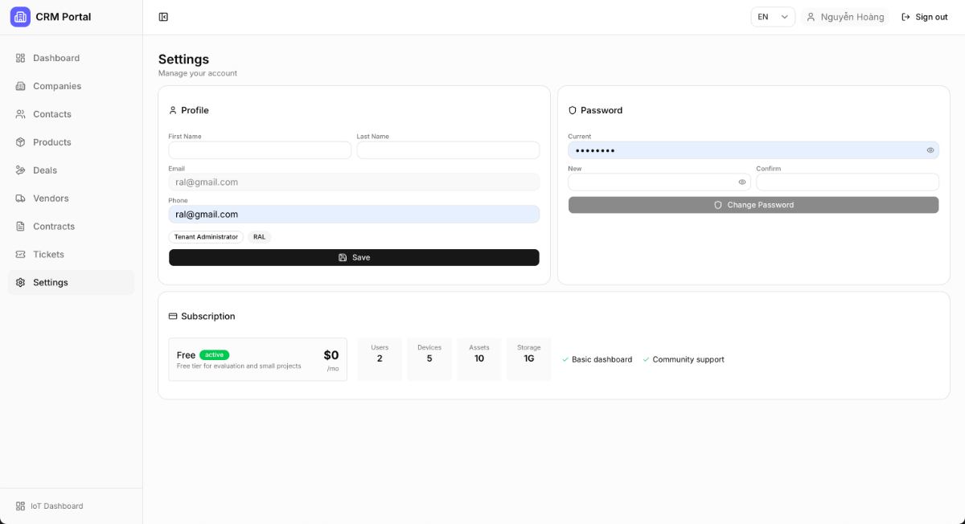965x524 pixels.
Task: Focus the Phone input field
Action: pos(354,215)
